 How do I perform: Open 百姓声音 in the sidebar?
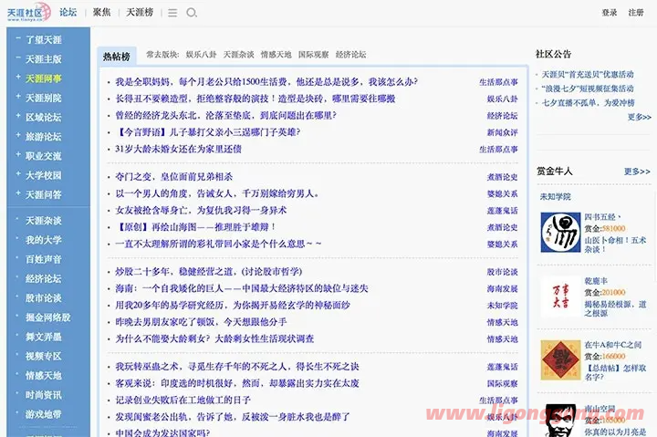(x=44, y=259)
